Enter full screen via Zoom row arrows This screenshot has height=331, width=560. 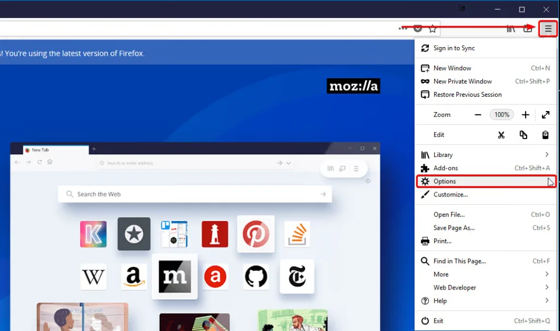coord(545,115)
